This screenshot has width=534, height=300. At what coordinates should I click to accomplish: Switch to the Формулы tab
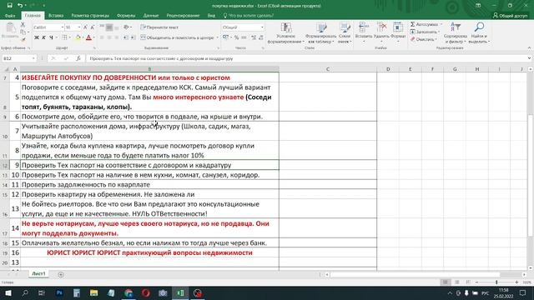(126, 16)
